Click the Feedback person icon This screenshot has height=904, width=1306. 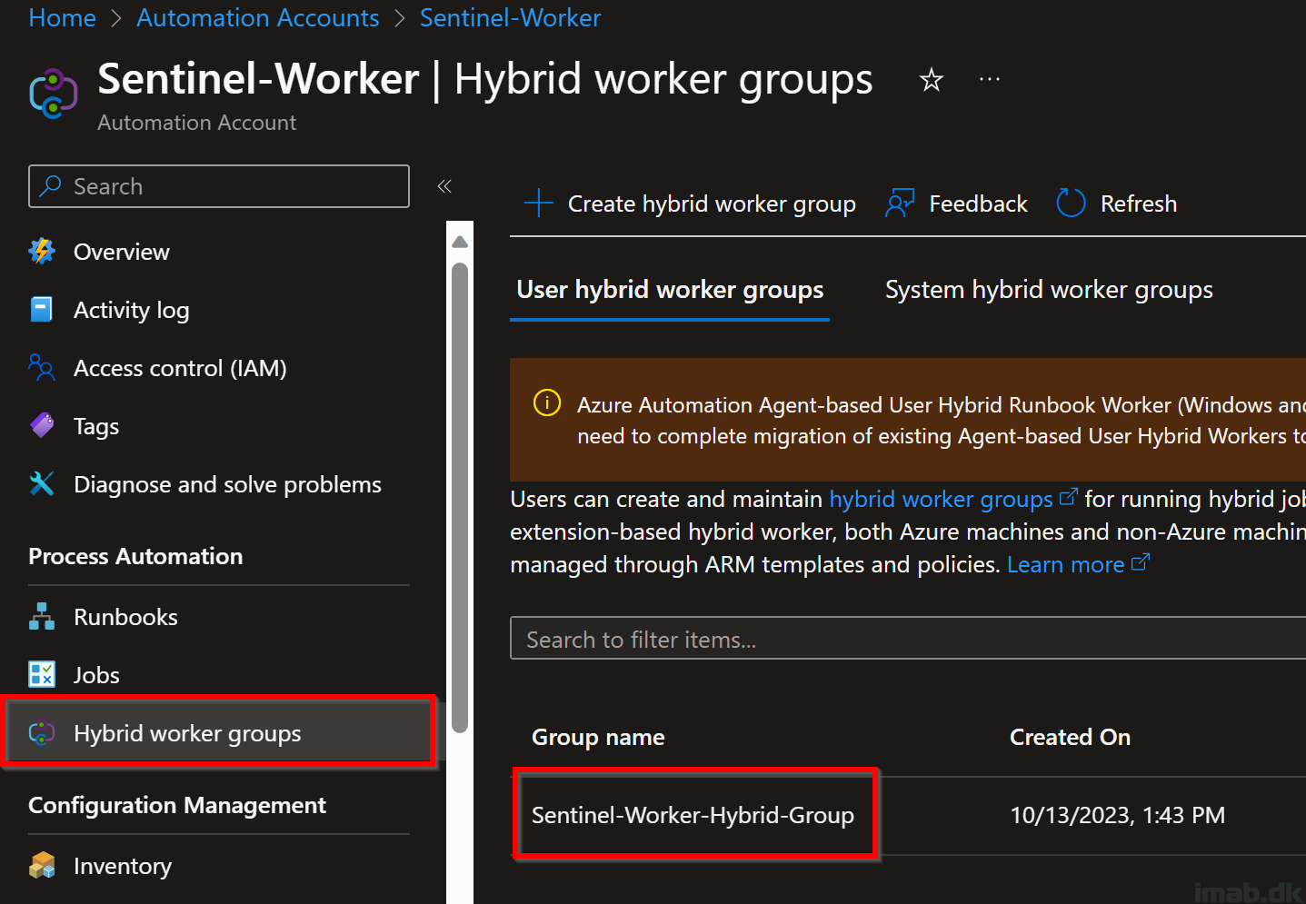pos(899,203)
